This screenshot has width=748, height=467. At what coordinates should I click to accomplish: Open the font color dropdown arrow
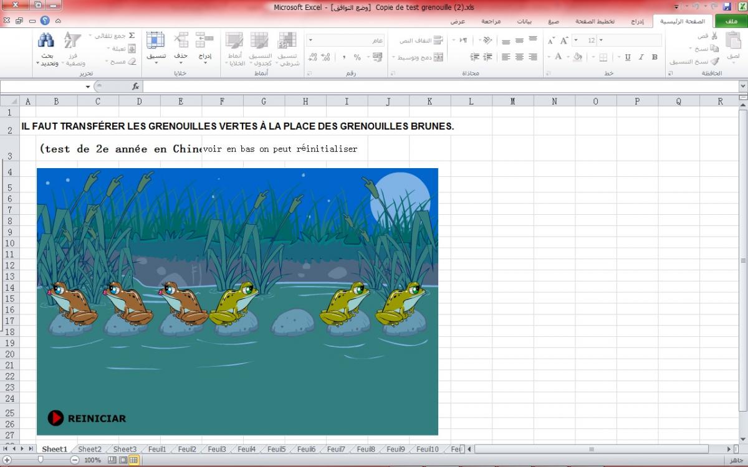tap(550, 57)
